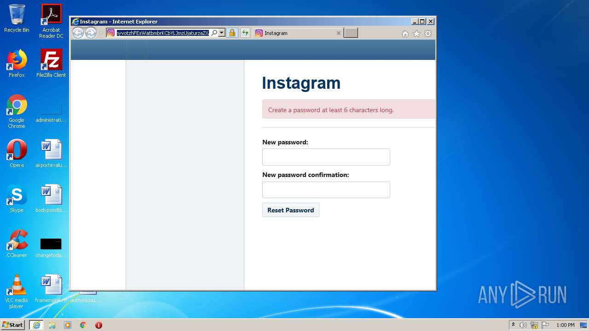589x331 pixels.
Task: Open Opera from the taskbar
Action: 98,325
